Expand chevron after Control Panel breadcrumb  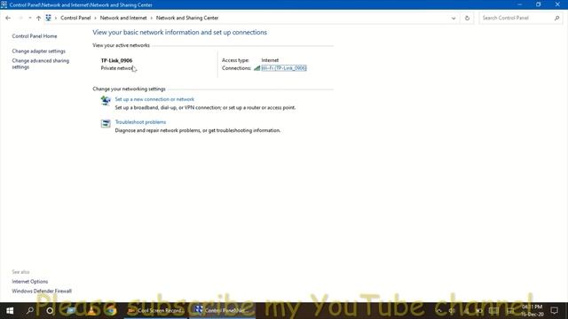[95, 18]
